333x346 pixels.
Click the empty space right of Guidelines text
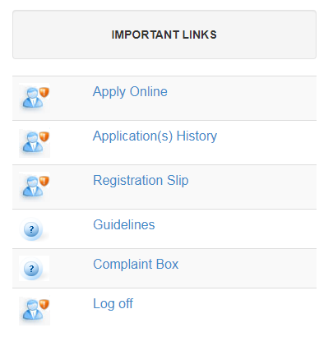(x=236, y=229)
